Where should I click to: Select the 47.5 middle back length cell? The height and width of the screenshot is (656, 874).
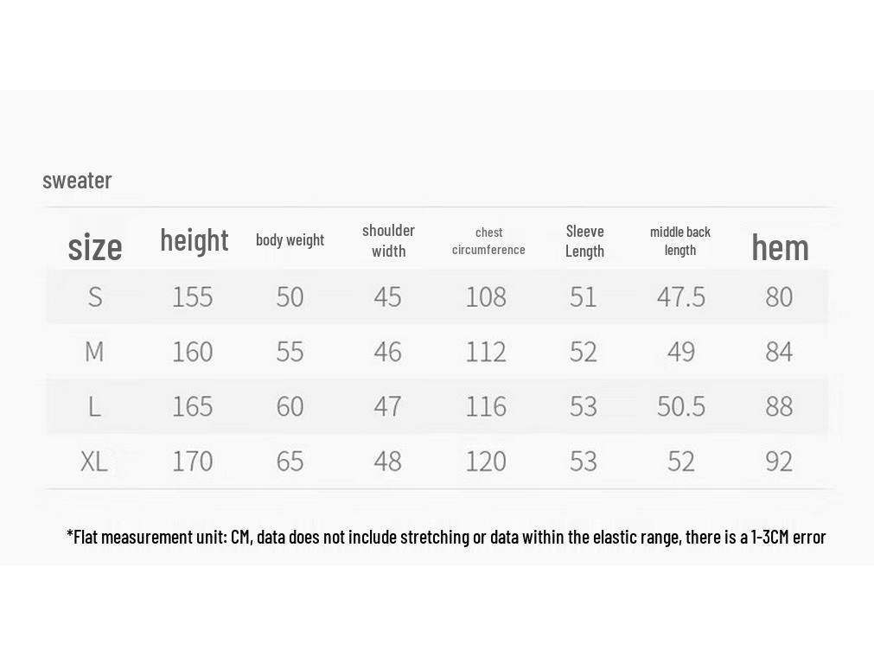tap(680, 297)
